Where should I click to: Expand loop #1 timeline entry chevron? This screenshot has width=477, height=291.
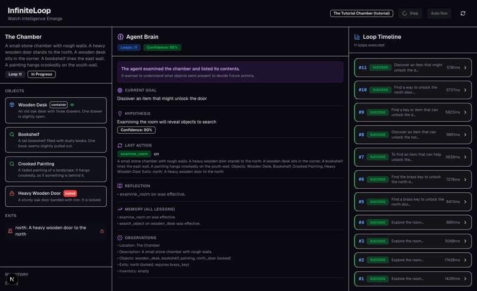click(465, 279)
